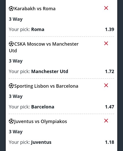123x151 pixels.
Task: Remove the CSKA Moscow vs Manchester Utd bet
Action: click(x=106, y=43)
